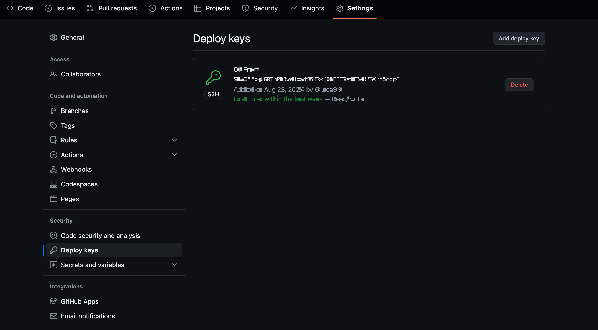The height and width of the screenshot is (330, 598).
Task: Click the GitHub Apps robot icon
Action: point(53,301)
